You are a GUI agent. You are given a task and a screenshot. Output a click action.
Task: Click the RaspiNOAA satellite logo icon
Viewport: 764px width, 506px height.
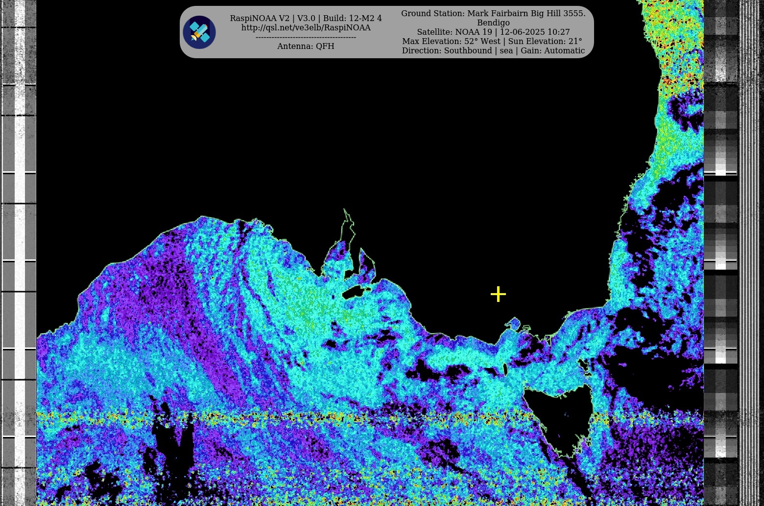[199, 32]
